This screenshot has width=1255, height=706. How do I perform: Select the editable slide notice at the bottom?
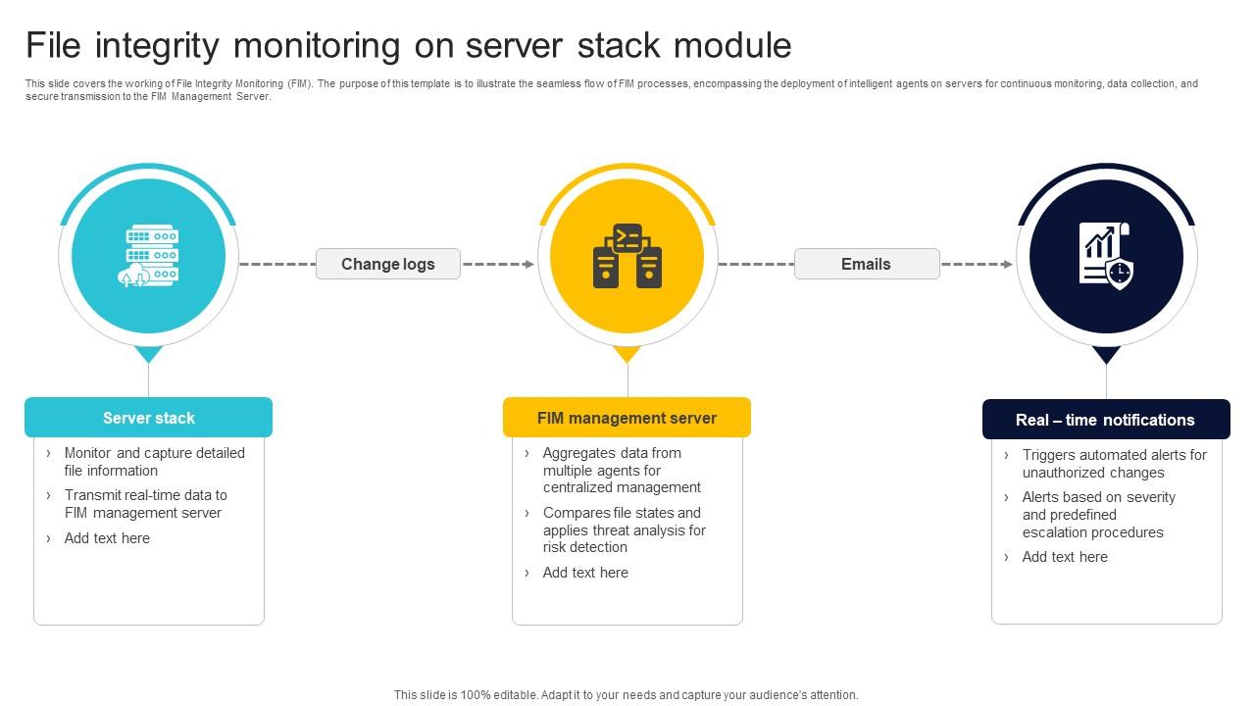point(627,693)
